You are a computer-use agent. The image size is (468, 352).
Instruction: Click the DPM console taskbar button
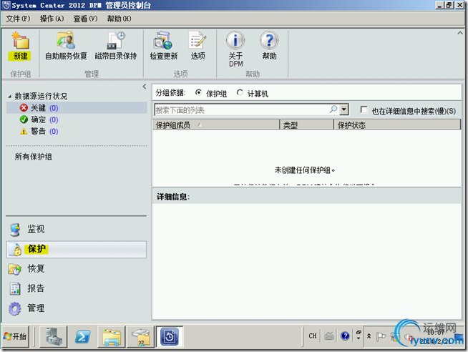(169, 336)
